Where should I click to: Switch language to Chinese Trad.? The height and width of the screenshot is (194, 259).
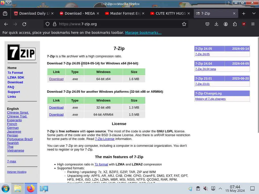point(17,116)
